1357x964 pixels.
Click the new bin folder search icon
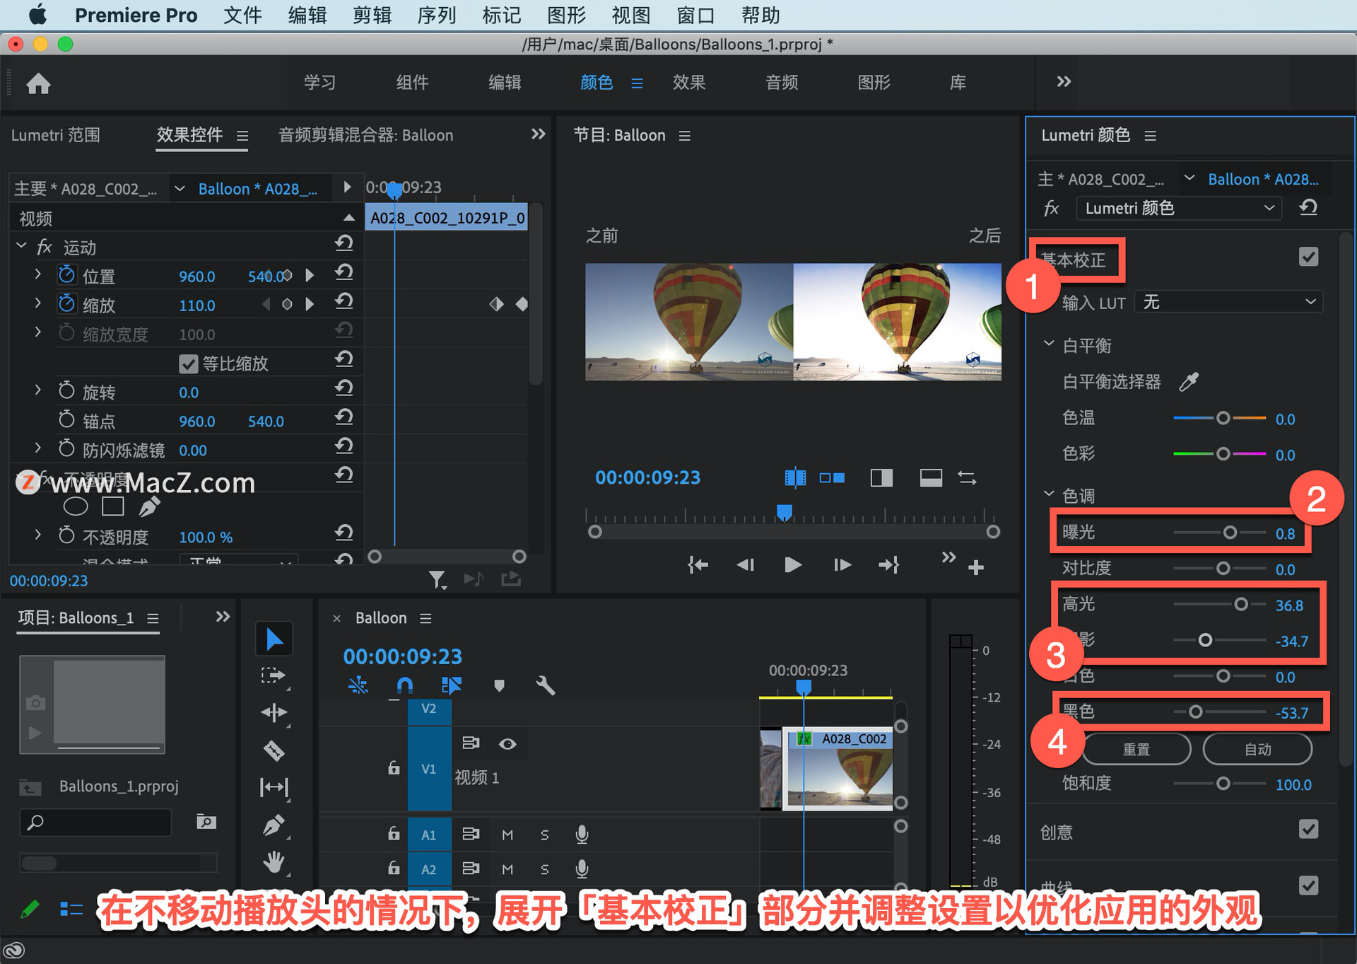[206, 821]
